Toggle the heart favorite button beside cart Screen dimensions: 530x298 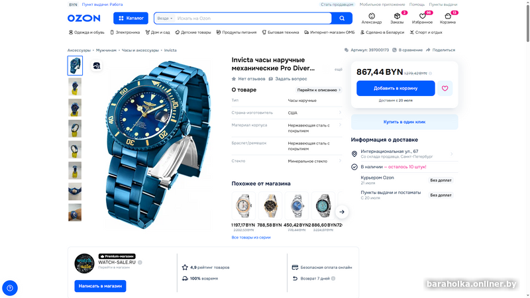(445, 88)
